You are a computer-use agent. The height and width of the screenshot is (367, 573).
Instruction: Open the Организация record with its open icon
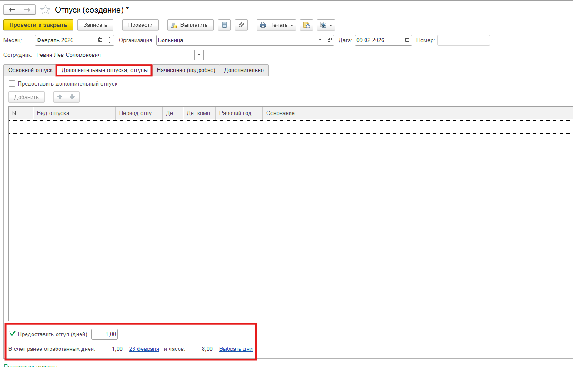[330, 40]
